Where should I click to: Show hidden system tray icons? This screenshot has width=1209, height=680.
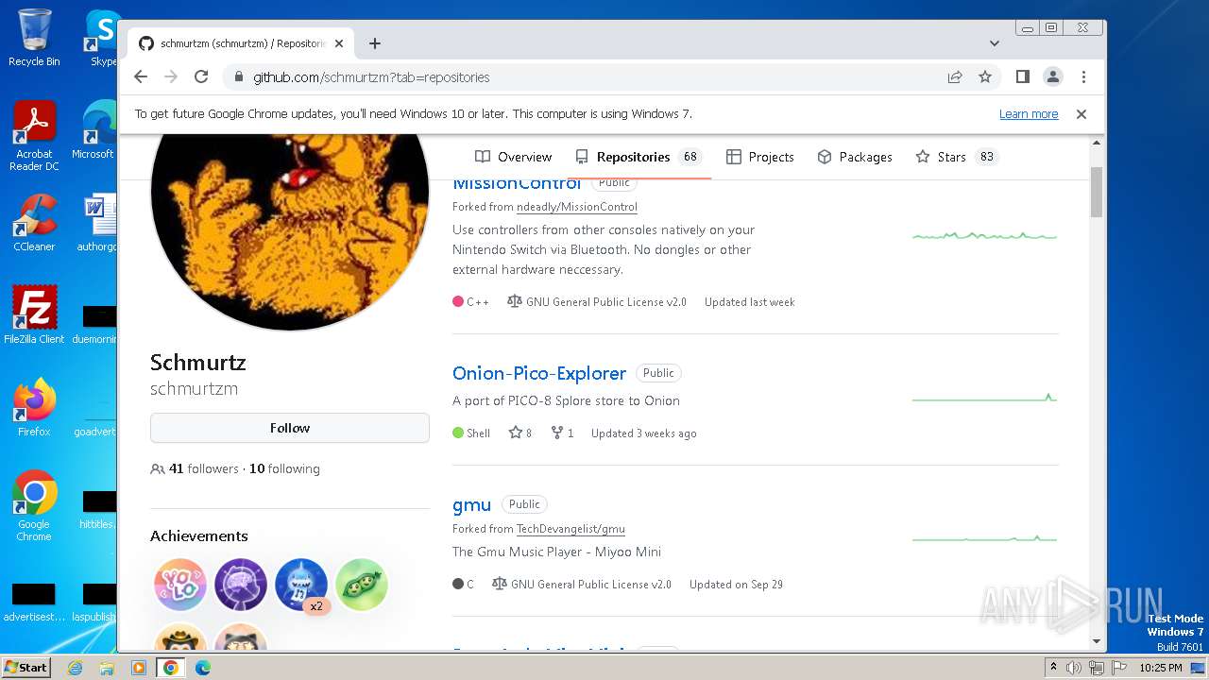coord(1053,668)
